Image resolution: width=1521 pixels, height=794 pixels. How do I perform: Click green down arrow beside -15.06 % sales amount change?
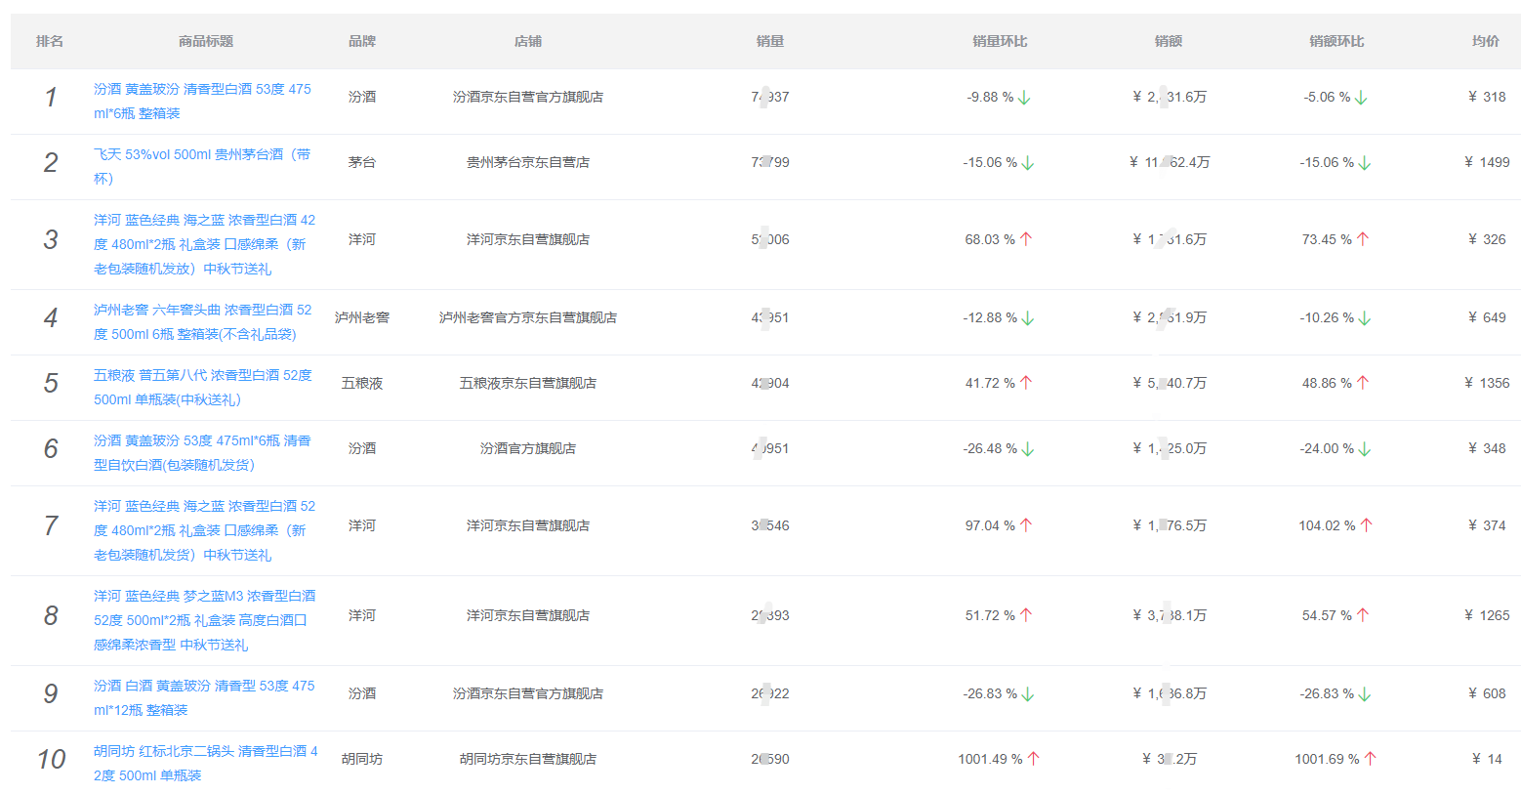click(1365, 163)
